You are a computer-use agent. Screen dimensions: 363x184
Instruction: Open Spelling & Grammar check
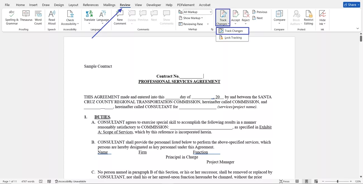(x=12, y=17)
